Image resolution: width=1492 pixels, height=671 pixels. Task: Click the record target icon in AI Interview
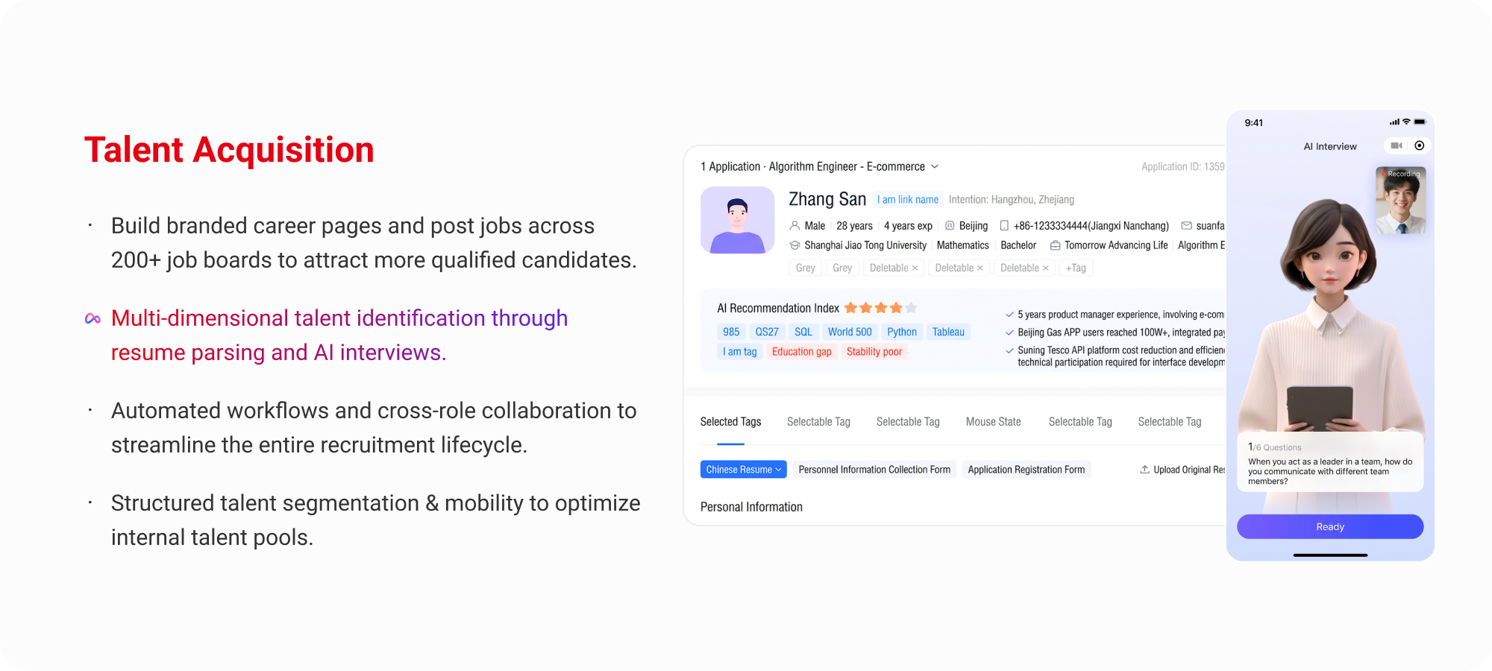point(1420,146)
